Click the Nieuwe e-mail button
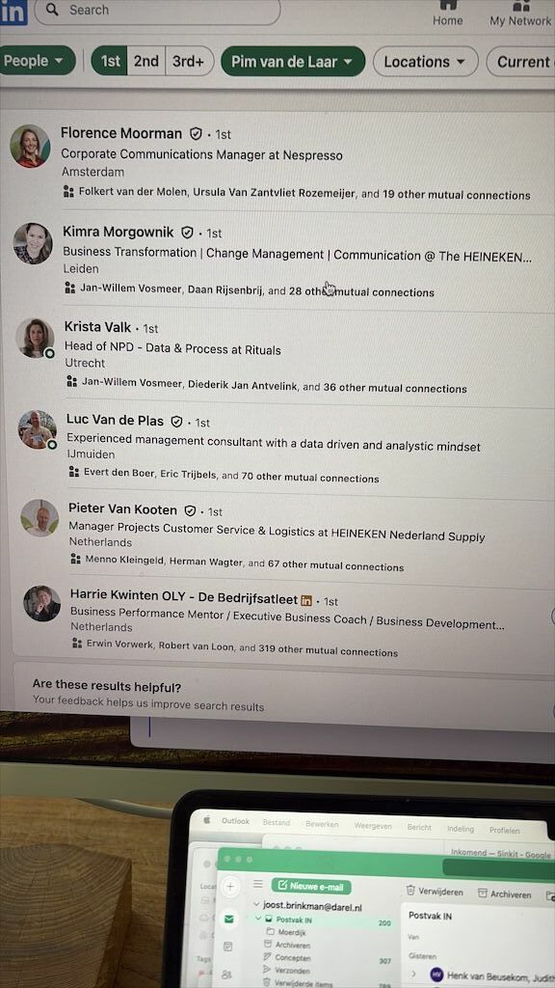This screenshot has width=555, height=988. 311,887
